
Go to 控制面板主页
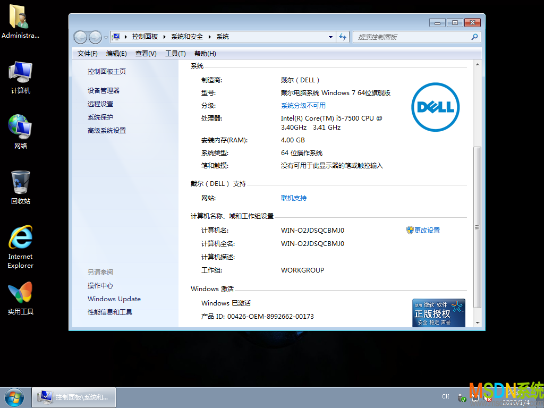[x=106, y=72]
